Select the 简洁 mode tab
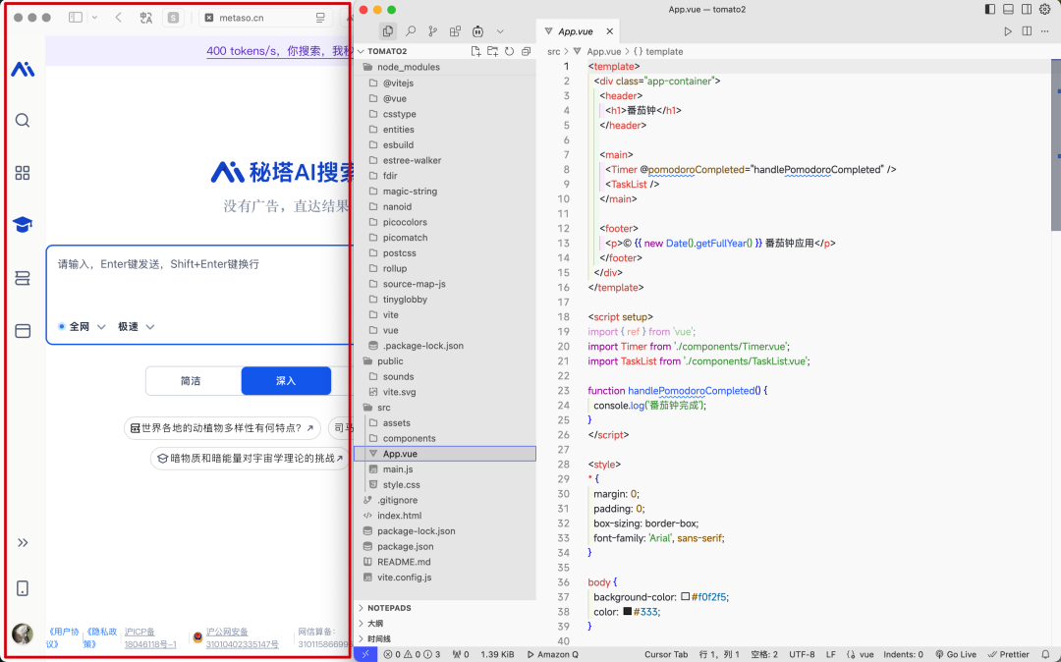 coord(193,381)
